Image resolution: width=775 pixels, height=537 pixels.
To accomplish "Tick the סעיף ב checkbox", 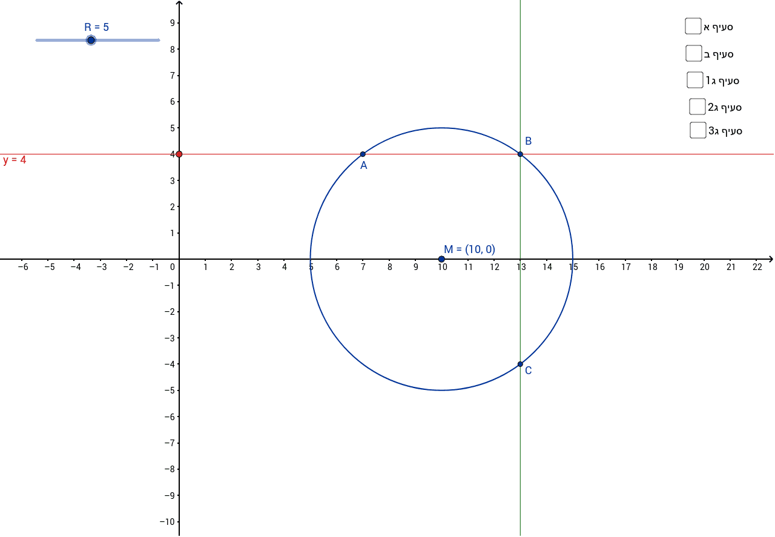I will (x=694, y=53).
